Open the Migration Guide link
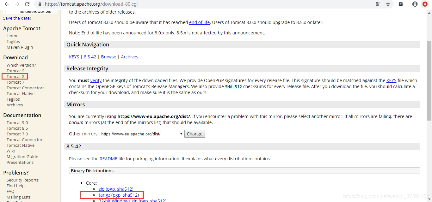This screenshot has width=432, height=202. coord(22,157)
